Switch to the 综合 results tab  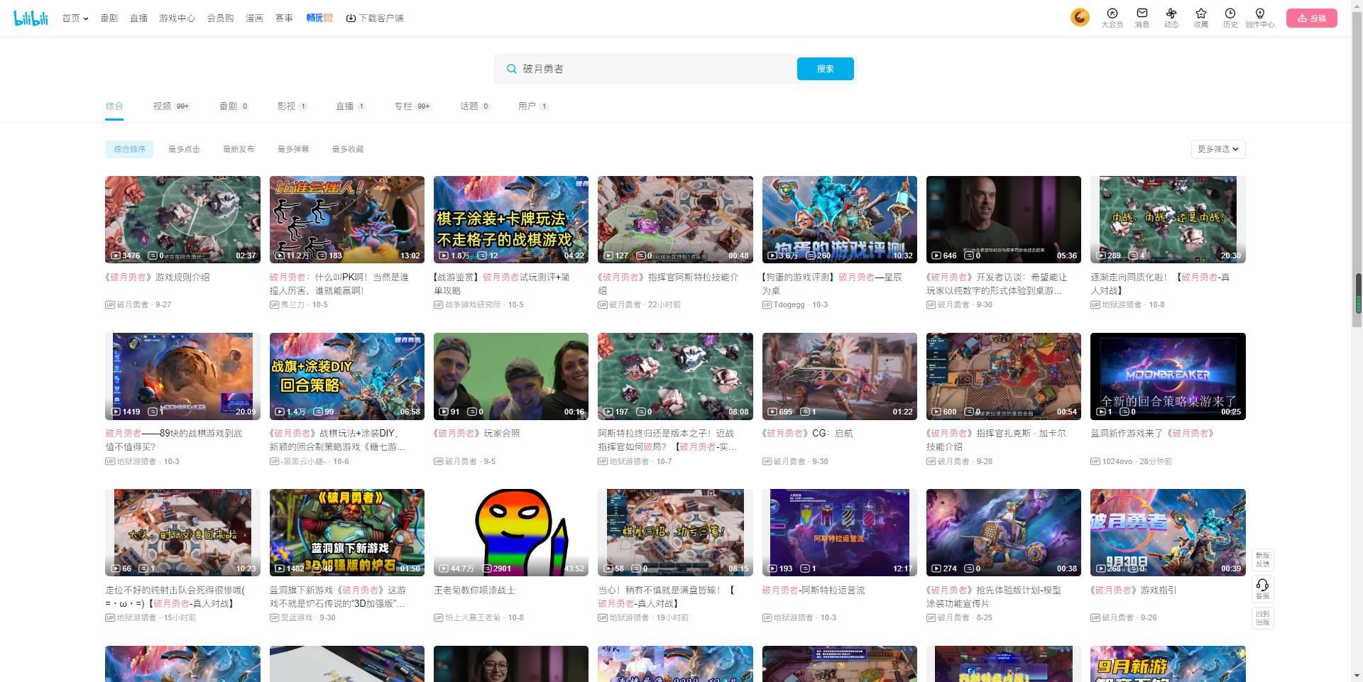click(114, 106)
